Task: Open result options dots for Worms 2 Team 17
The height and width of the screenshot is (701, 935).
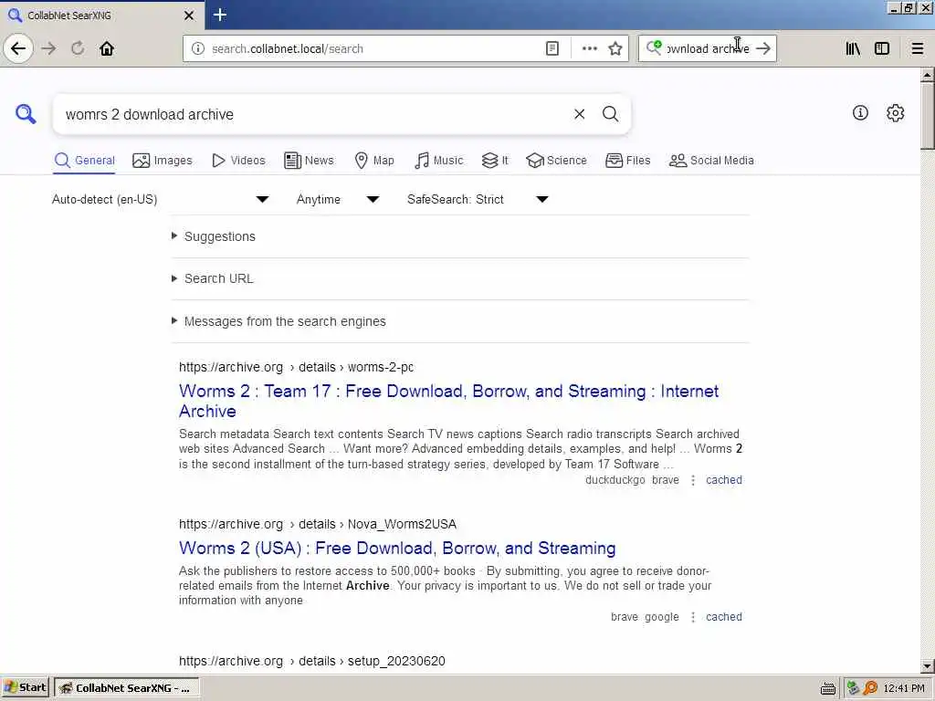Action: pyautogui.click(x=692, y=480)
